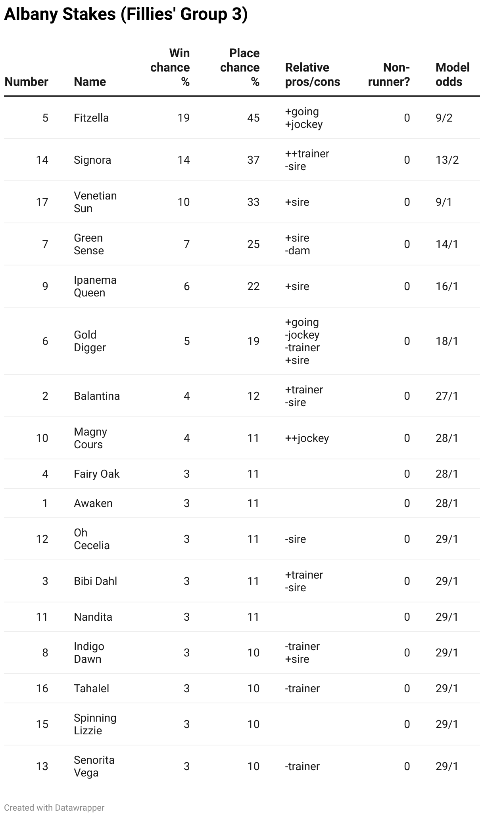484x817 pixels.
Task: Click the Model odds column header
Action: point(453,75)
